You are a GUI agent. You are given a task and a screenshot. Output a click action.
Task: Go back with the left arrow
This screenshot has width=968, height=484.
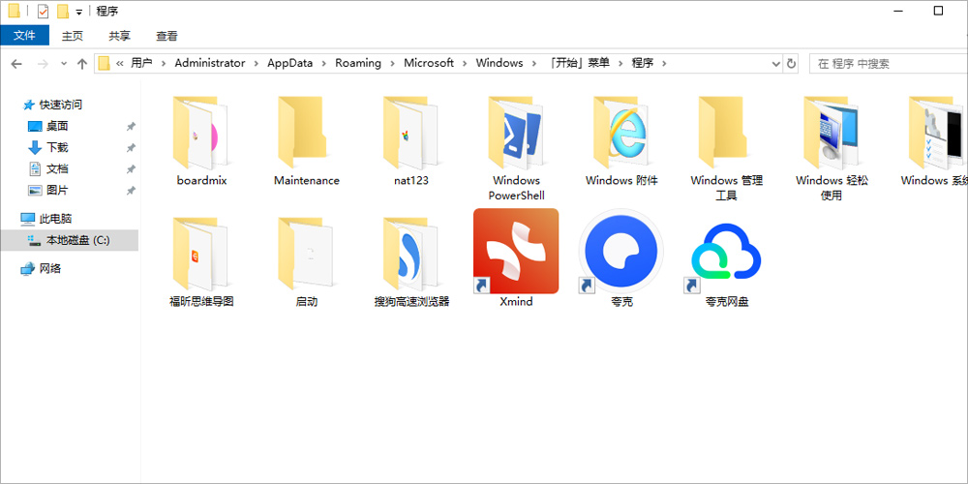coord(16,64)
